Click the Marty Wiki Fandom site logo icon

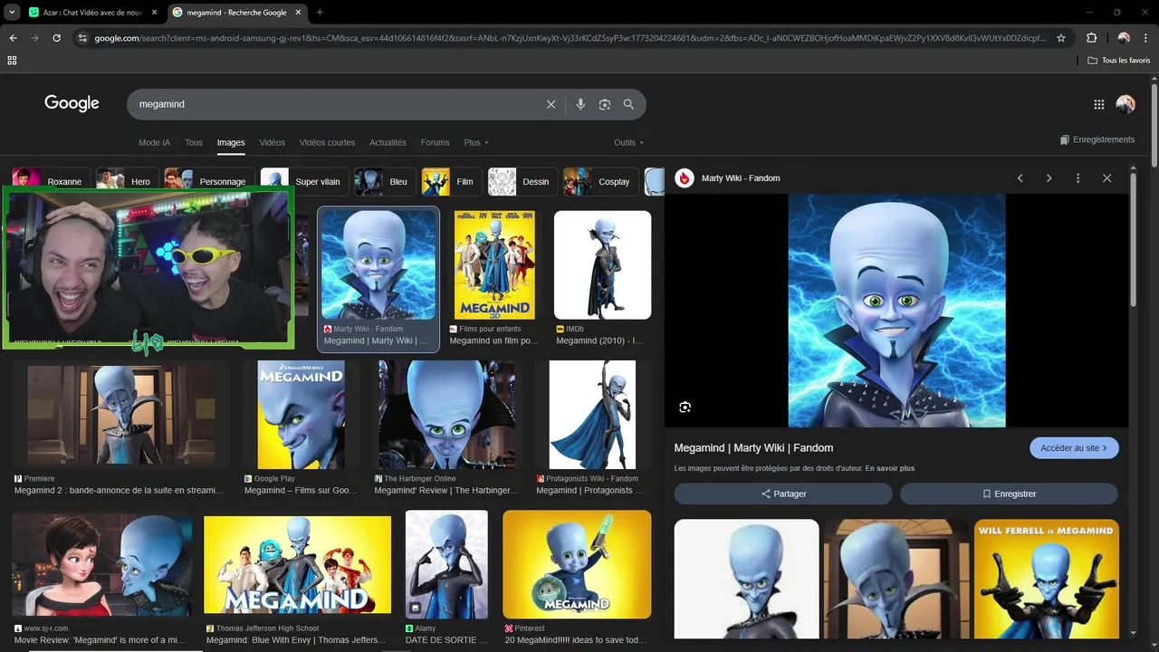point(685,178)
